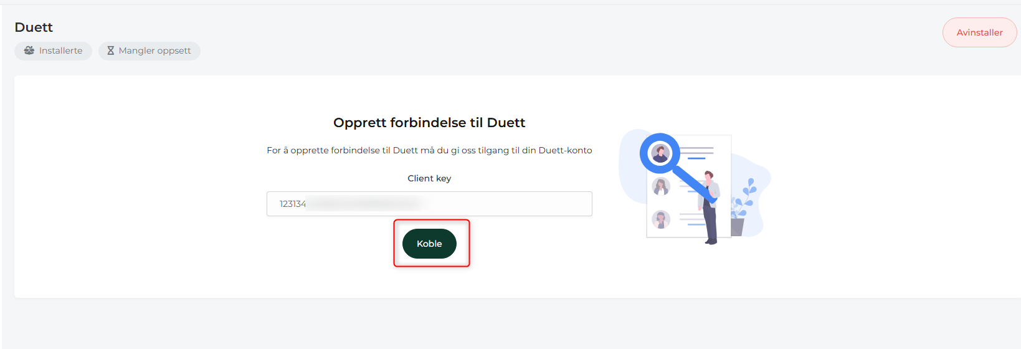The width and height of the screenshot is (1021, 349).
Task: Click the Avinstaller button
Action: point(979,32)
